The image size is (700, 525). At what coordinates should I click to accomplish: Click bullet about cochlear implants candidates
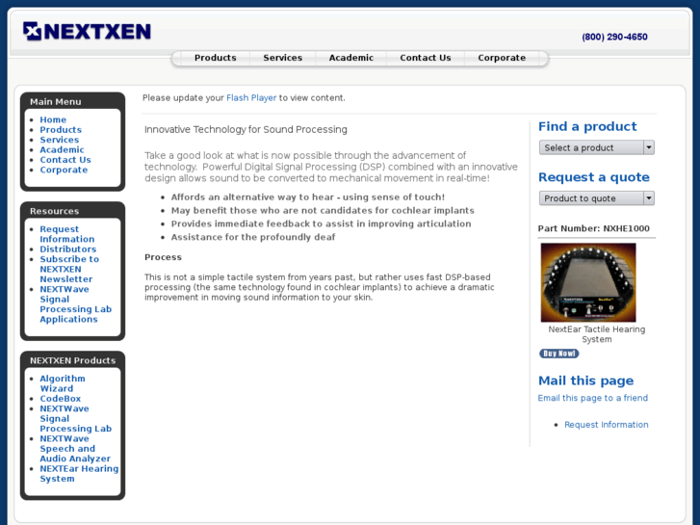point(323,210)
